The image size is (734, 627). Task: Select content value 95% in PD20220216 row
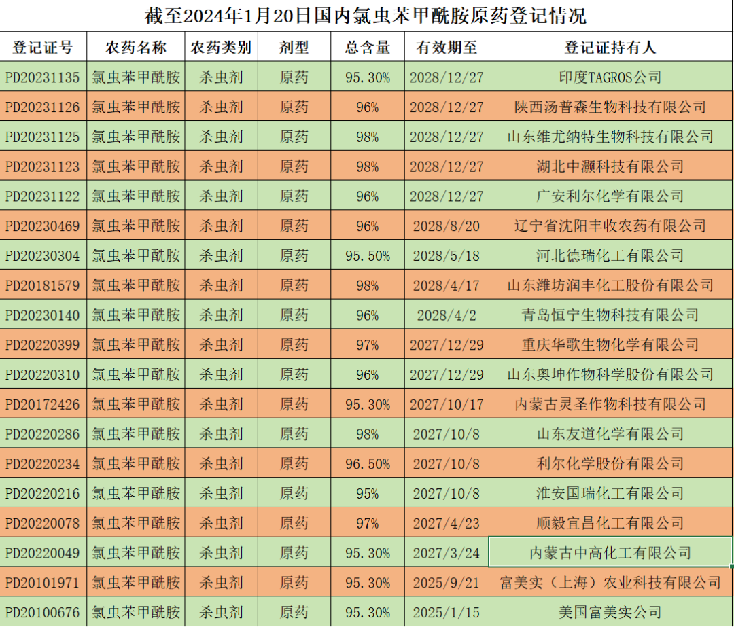click(x=368, y=492)
